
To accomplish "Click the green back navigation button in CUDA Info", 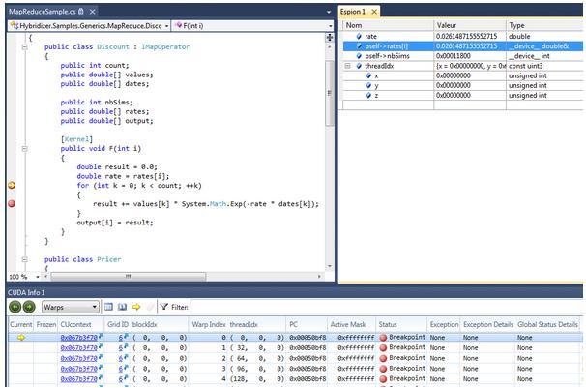I will (x=15, y=307).
